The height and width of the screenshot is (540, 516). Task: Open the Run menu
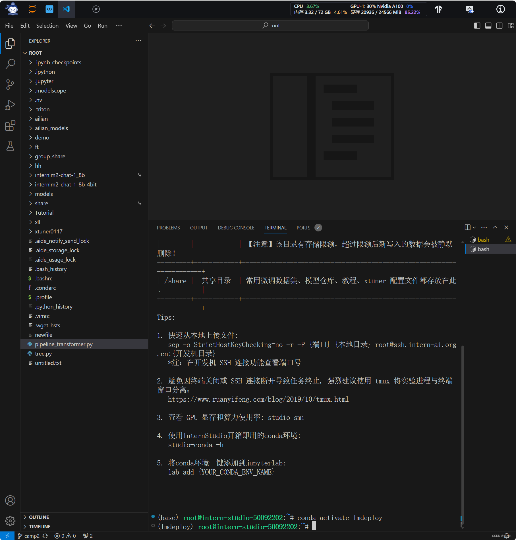tap(103, 26)
